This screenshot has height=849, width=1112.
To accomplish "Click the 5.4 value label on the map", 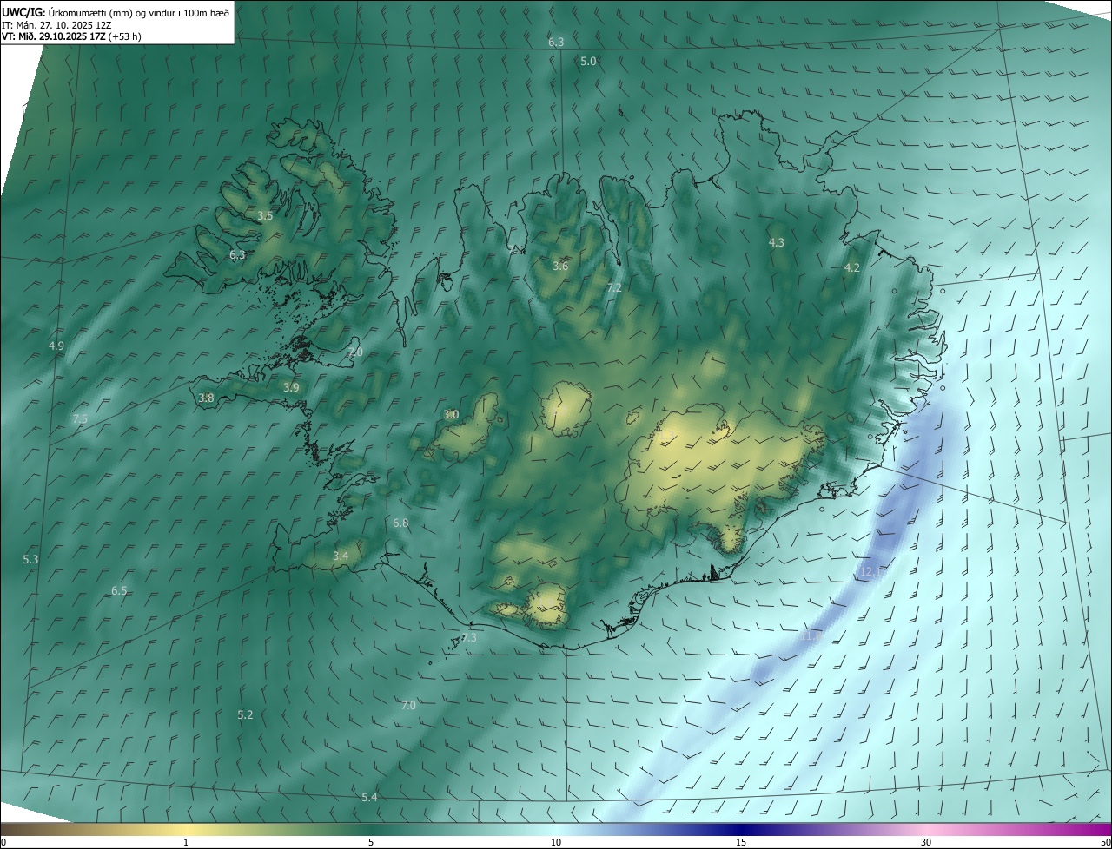I will [x=369, y=797].
